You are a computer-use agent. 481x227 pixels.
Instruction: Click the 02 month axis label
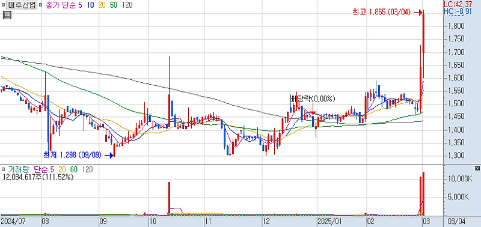[371, 221]
